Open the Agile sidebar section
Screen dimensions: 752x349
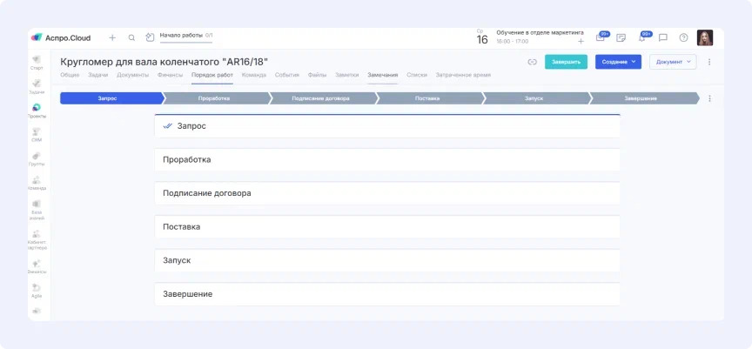pyautogui.click(x=37, y=291)
